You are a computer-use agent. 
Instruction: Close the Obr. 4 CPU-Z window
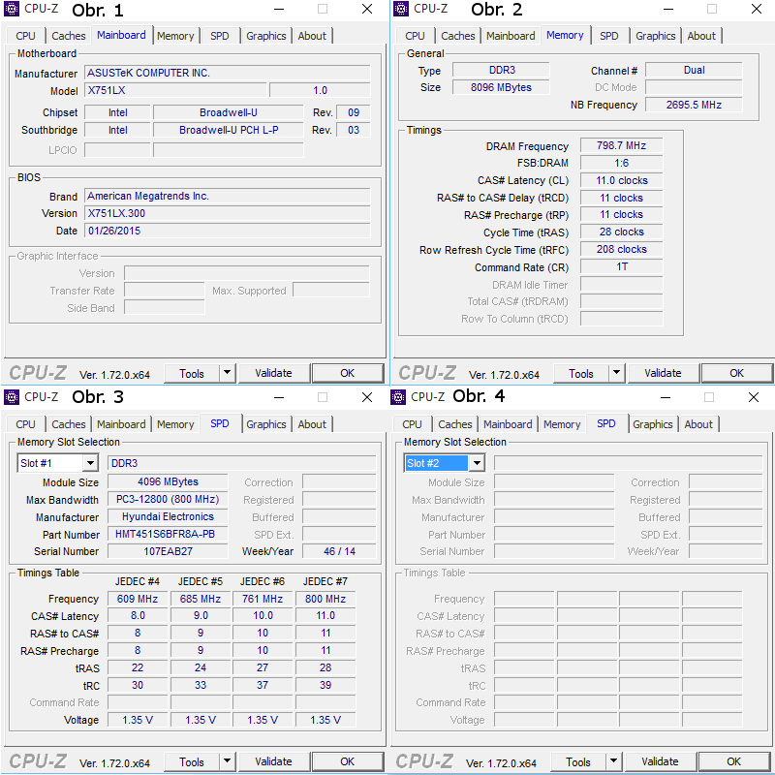[754, 397]
